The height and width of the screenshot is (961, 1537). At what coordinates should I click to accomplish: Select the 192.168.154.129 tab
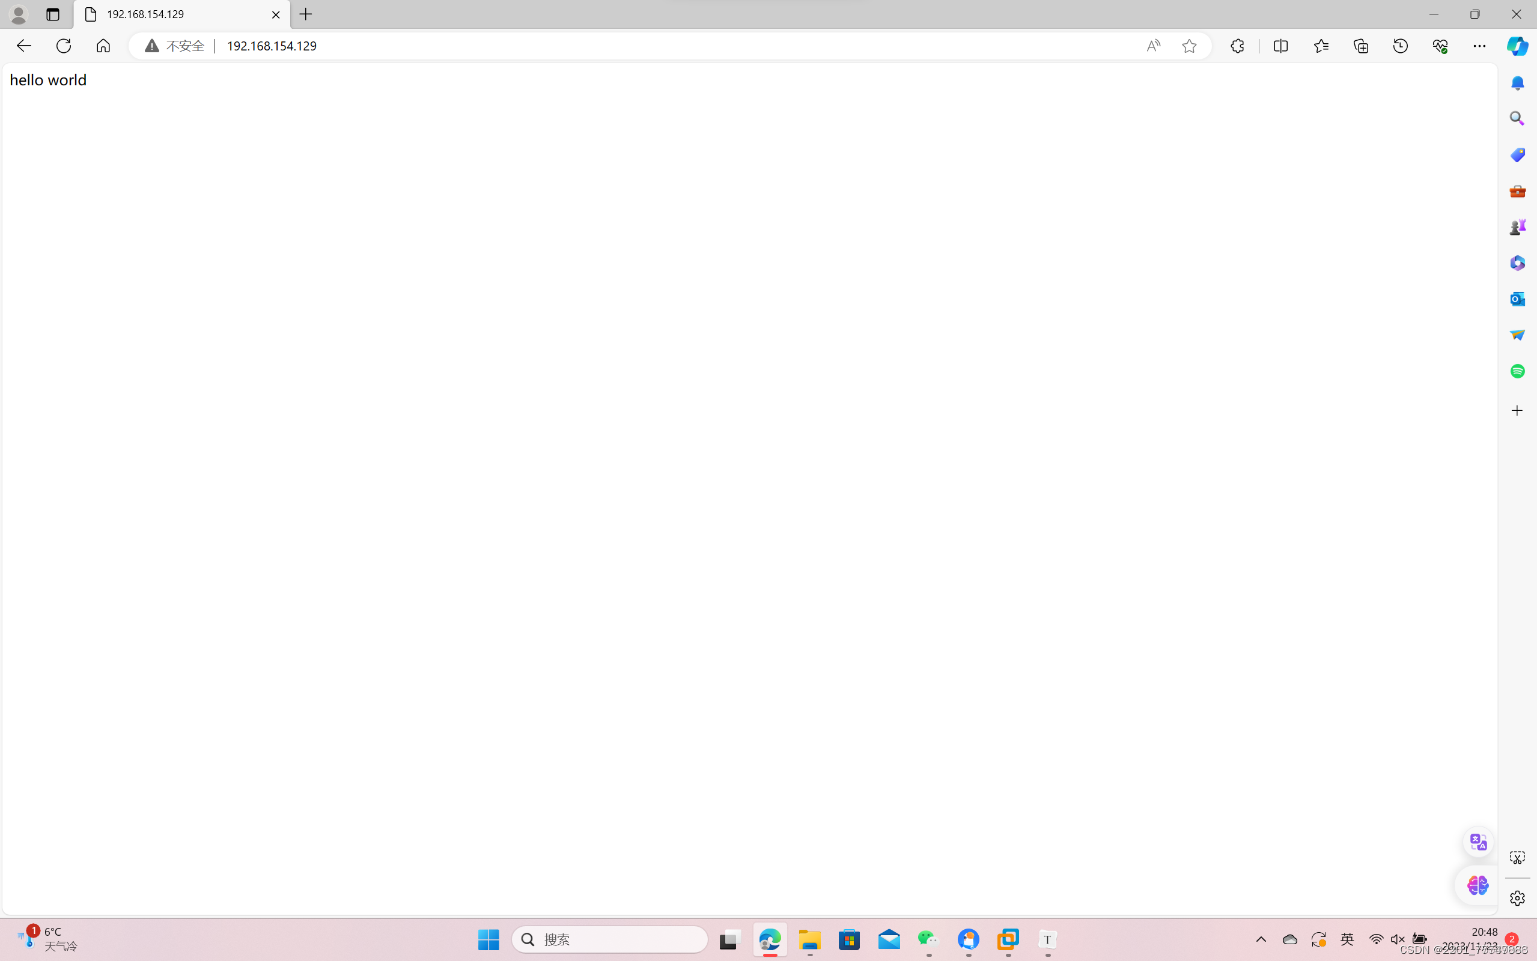click(172, 14)
